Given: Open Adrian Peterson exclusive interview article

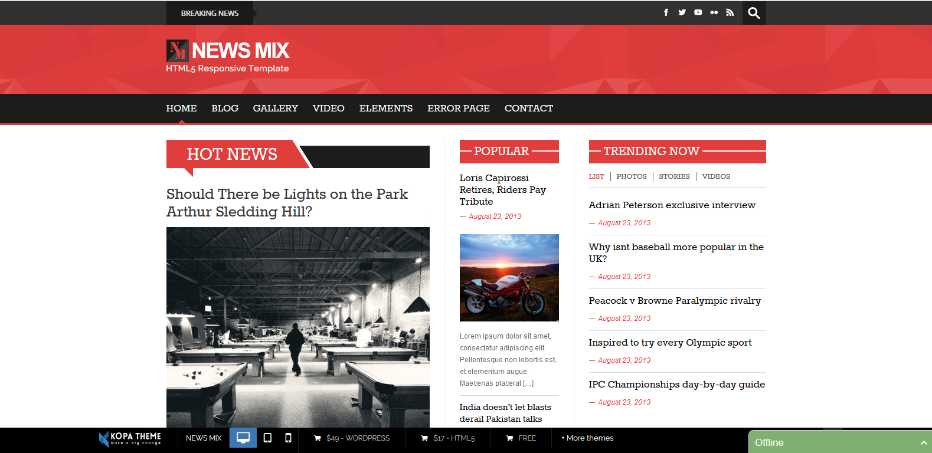Looking at the screenshot, I should pos(672,205).
